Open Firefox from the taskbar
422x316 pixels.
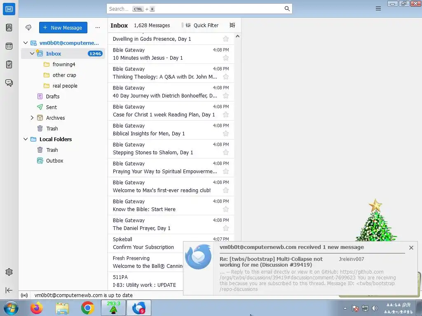coord(36,308)
